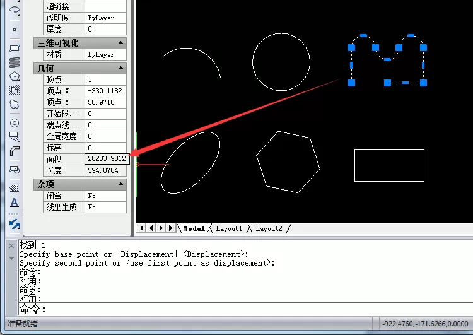473x335 pixels.
Task: Click the 找到 1 history line
Action: tap(32, 245)
